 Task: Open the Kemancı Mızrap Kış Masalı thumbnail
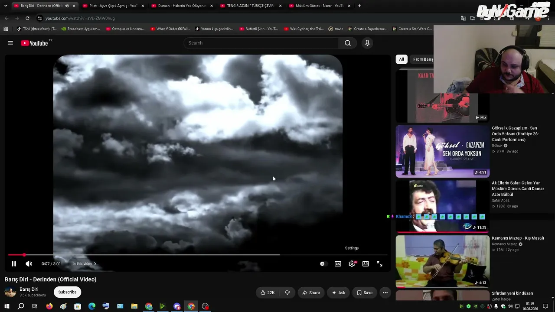coord(442,261)
